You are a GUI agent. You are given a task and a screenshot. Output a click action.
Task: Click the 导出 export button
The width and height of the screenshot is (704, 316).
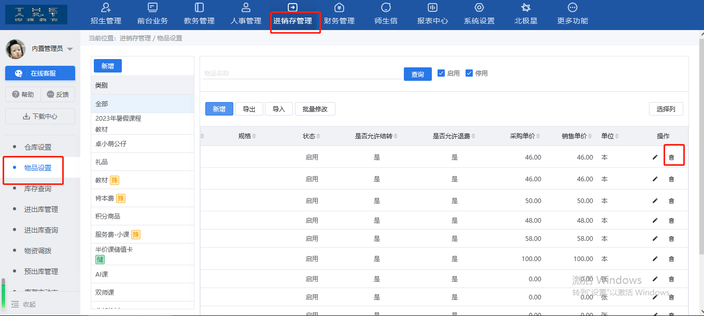249,109
